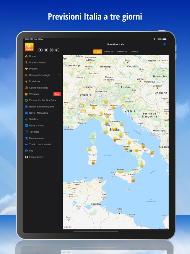
Task: Open the Instagram social icon
Action: pos(52,50)
